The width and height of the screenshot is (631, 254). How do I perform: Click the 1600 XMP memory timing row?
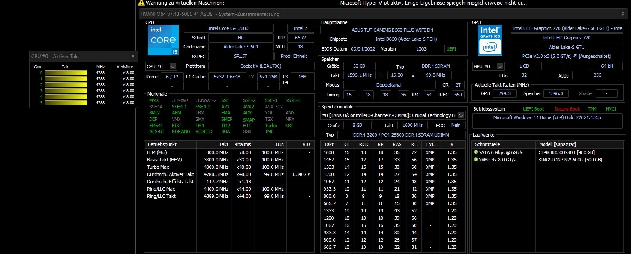point(393,152)
